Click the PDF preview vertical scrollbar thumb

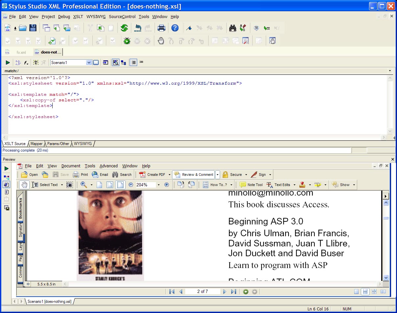pyautogui.click(x=386, y=218)
